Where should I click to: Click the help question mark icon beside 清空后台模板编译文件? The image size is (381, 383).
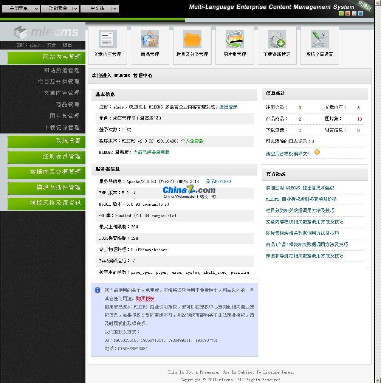click(317, 152)
